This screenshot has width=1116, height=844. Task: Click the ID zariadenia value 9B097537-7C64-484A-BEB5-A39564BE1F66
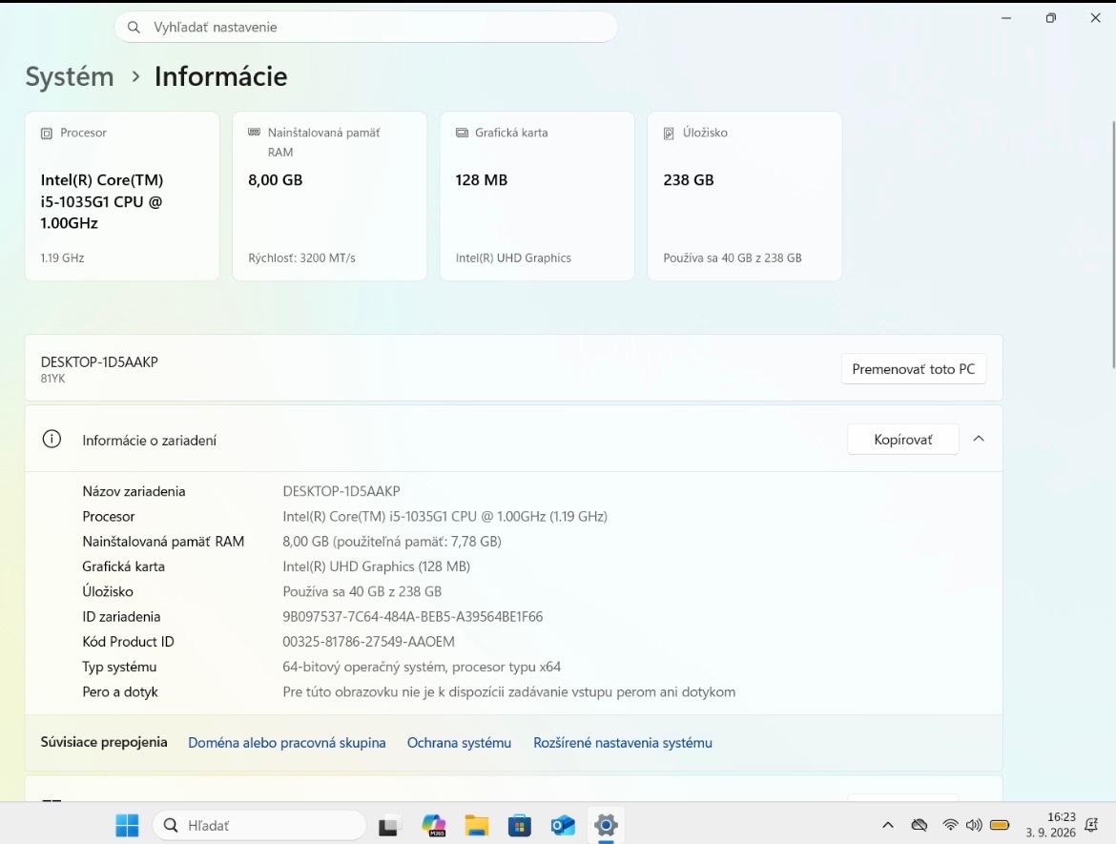(x=413, y=616)
